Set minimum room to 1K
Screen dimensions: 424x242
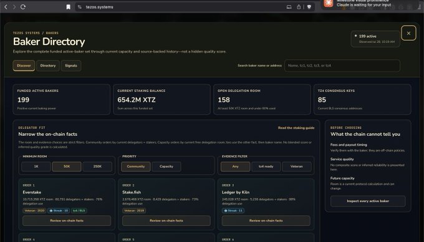tap(36, 167)
